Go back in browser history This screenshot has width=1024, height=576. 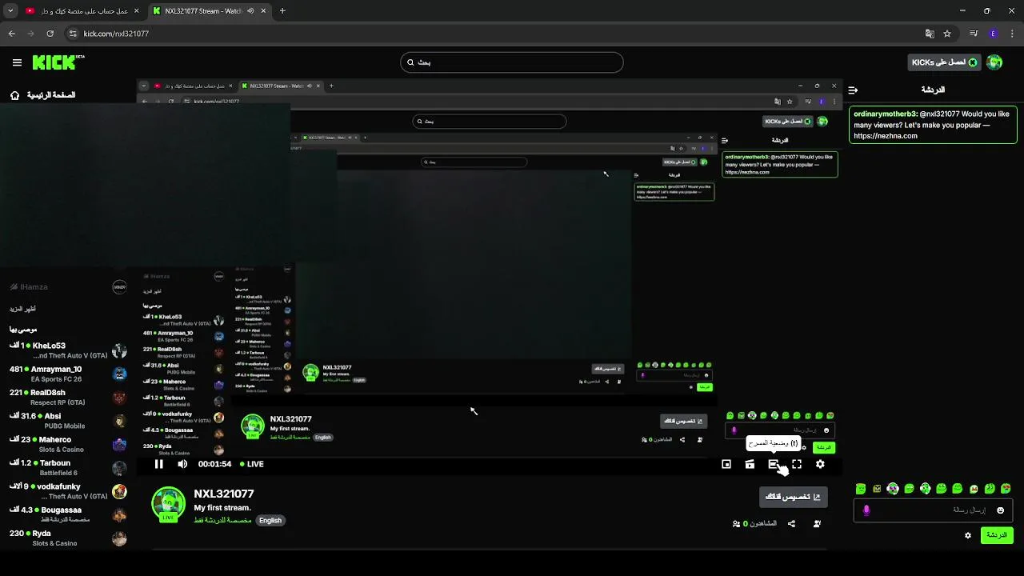point(11,34)
